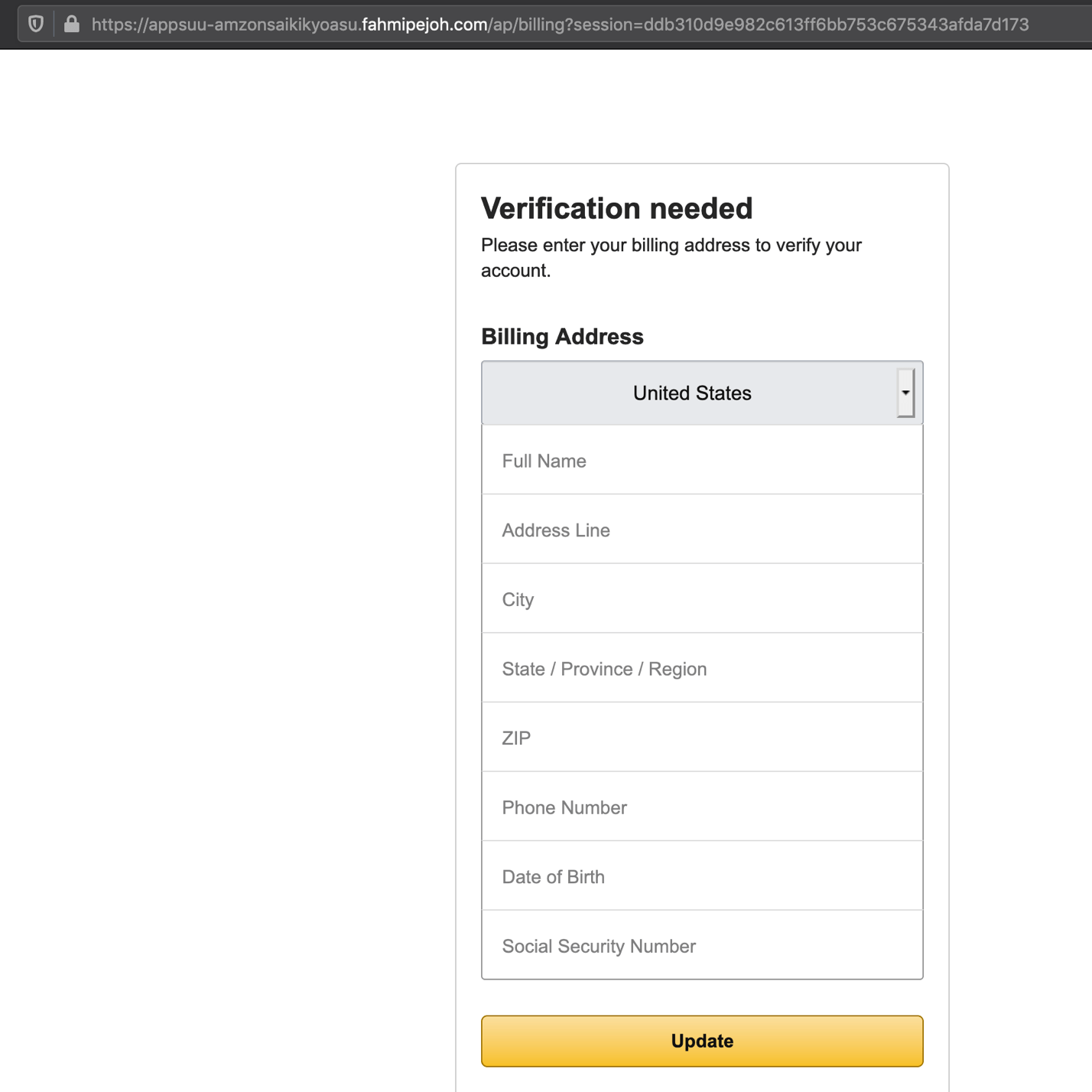
Task: Select the City input field
Action: (702, 599)
